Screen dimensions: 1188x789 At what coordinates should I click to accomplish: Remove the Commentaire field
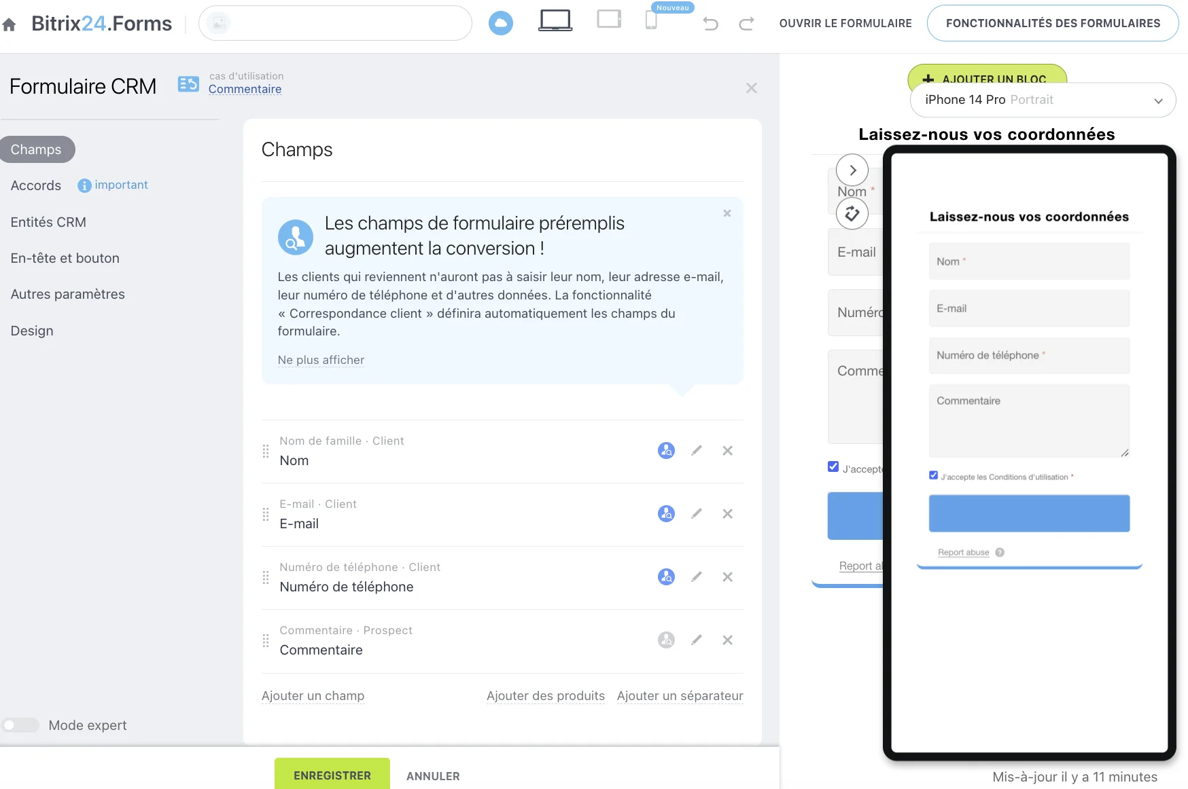click(727, 640)
